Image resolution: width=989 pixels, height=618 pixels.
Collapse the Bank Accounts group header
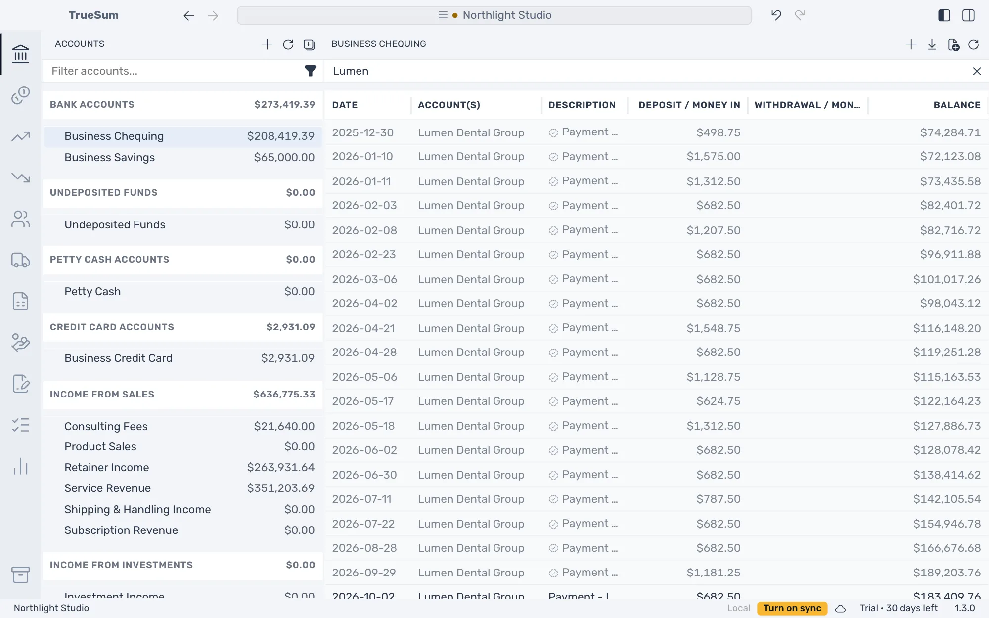coord(182,105)
